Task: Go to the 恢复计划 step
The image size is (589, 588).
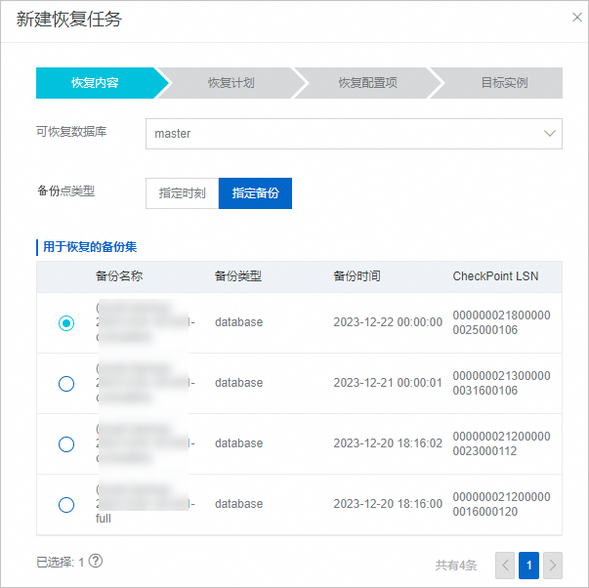Action: 231,83
